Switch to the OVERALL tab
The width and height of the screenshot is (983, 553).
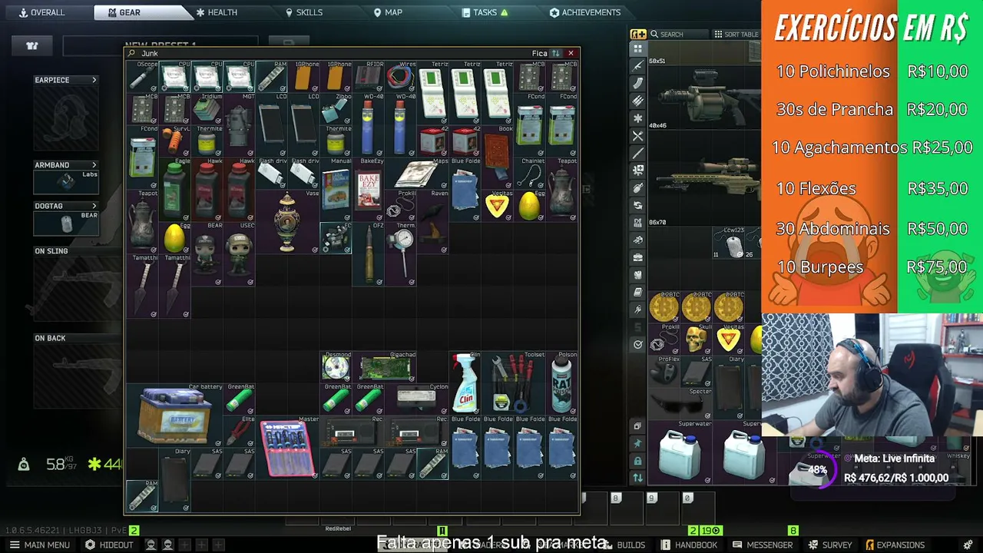point(41,12)
